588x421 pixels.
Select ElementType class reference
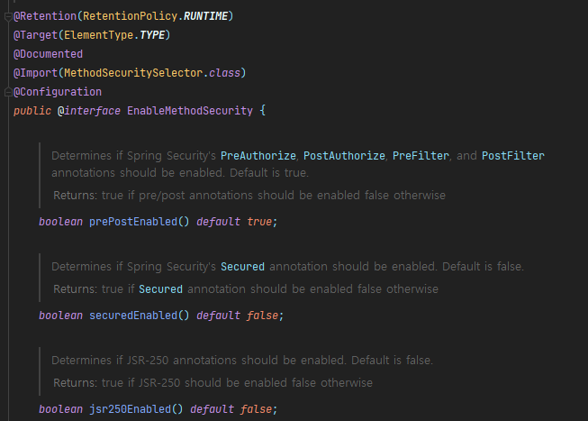coord(99,35)
